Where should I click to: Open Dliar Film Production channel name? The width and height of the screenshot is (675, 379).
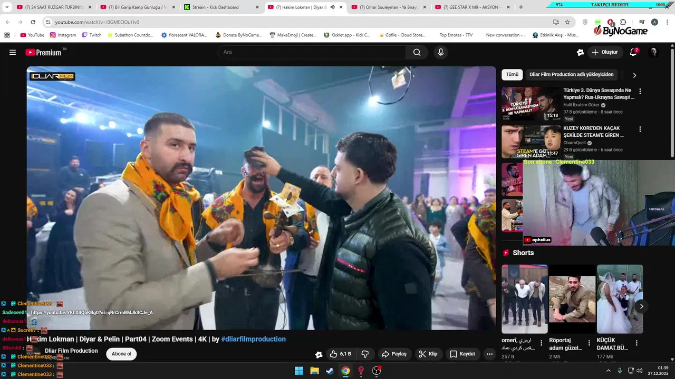[71, 351]
